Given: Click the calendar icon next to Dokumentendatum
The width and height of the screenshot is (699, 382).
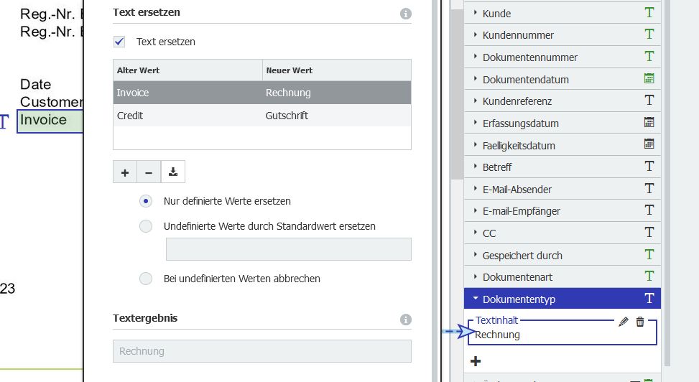Looking at the screenshot, I should pyautogui.click(x=649, y=79).
